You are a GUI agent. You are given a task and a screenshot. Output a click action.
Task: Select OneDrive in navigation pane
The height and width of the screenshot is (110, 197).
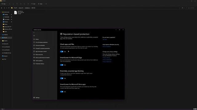pos(6,35)
